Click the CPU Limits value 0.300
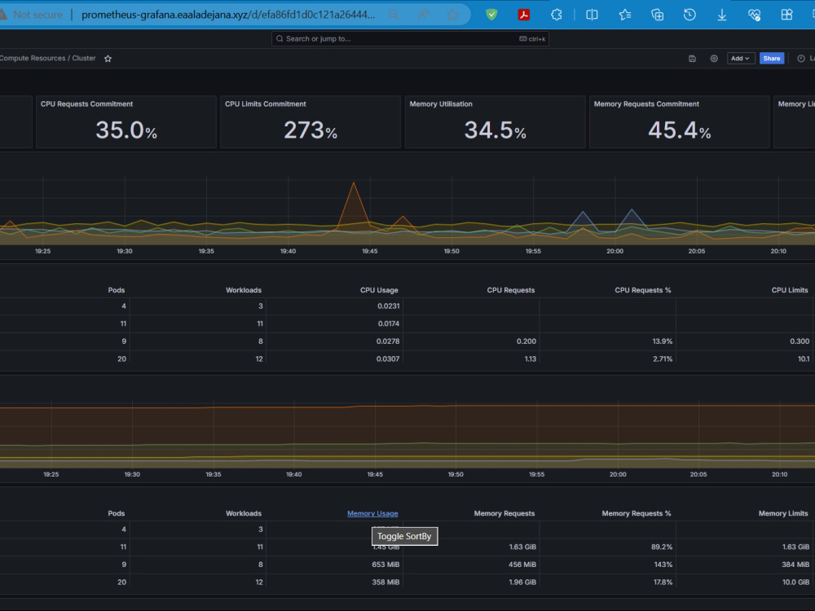This screenshot has width=815, height=611. [x=800, y=341]
